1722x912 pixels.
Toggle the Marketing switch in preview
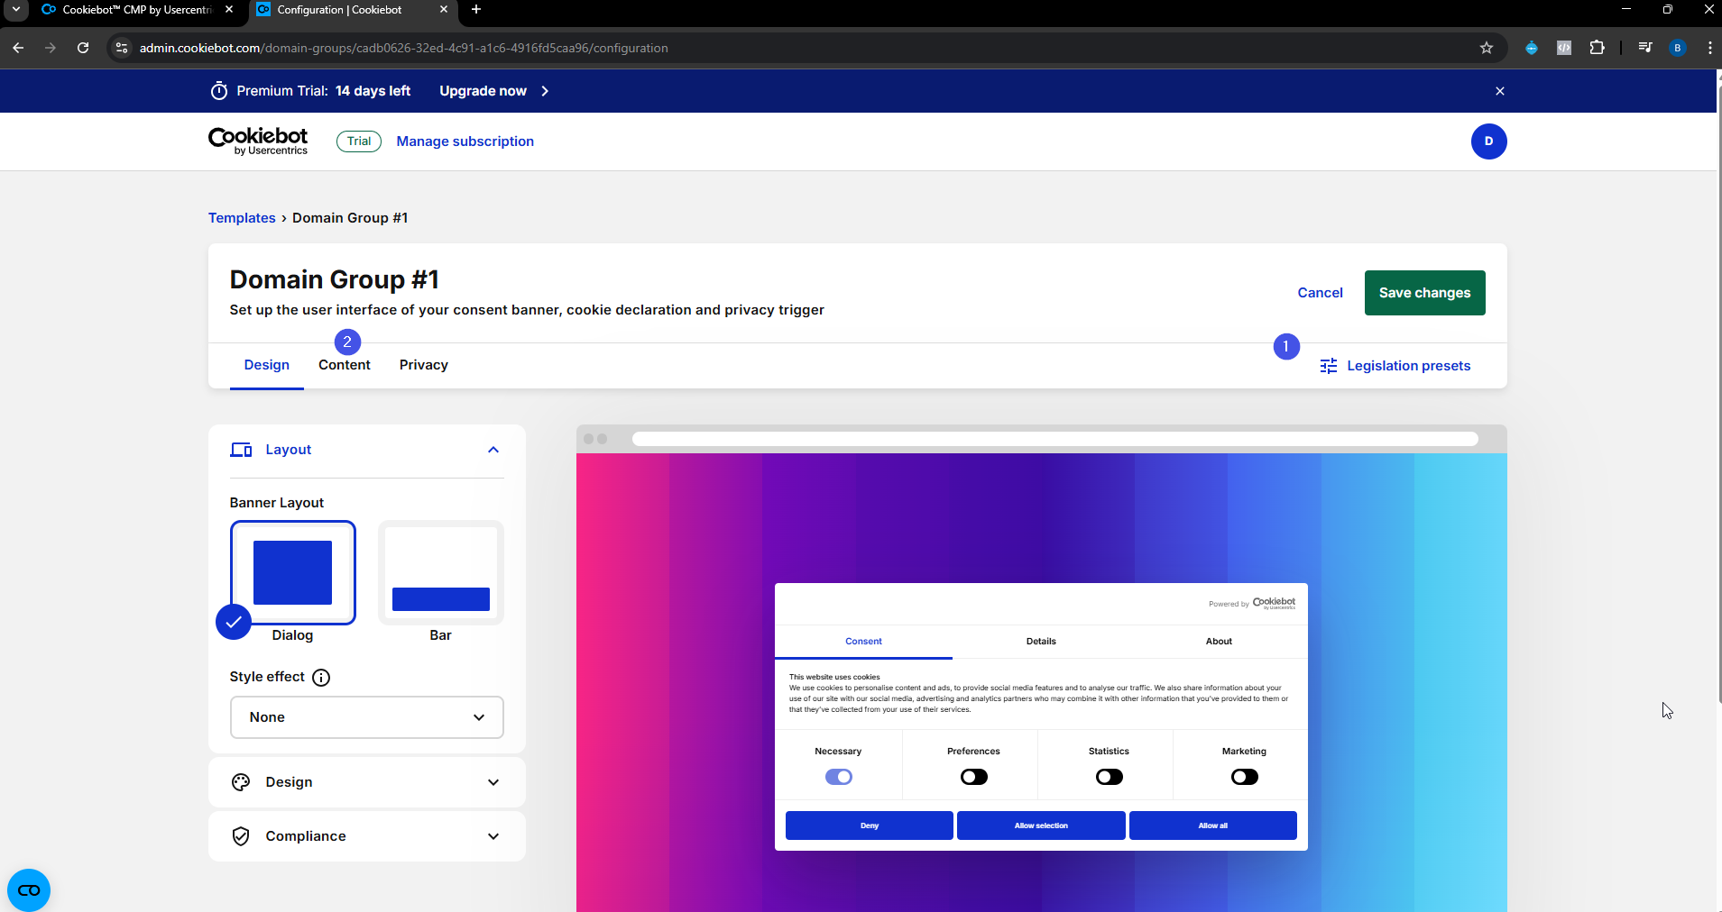[1245, 777]
